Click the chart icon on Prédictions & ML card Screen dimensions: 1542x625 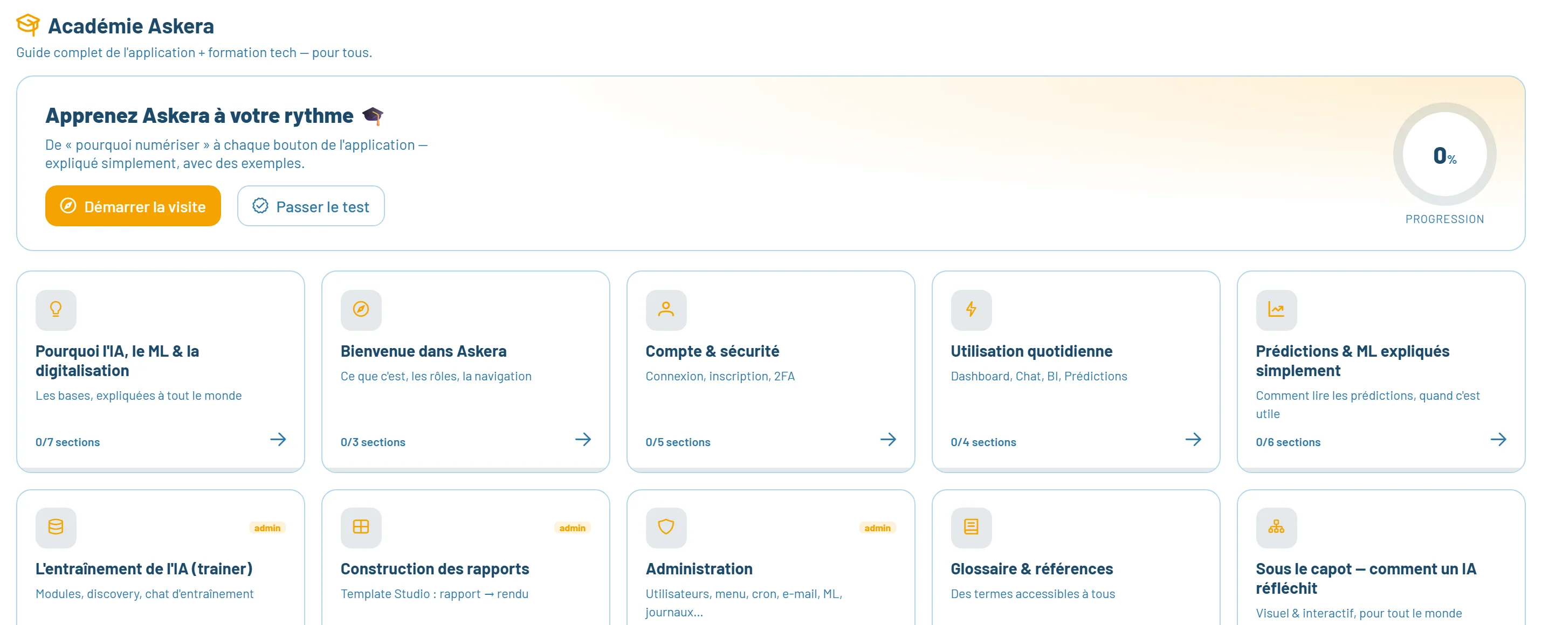coord(1276,310)
